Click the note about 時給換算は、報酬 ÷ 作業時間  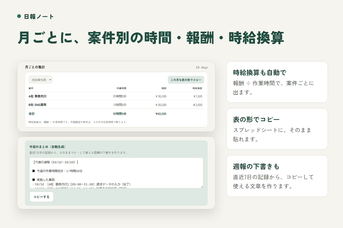[x=78, y=122]
